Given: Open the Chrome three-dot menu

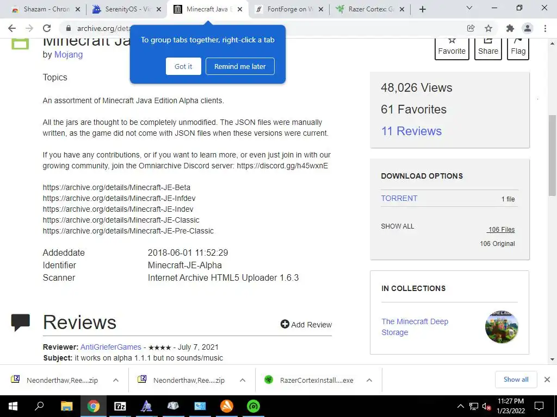Looking at the screenshot, I should point(545,28).
